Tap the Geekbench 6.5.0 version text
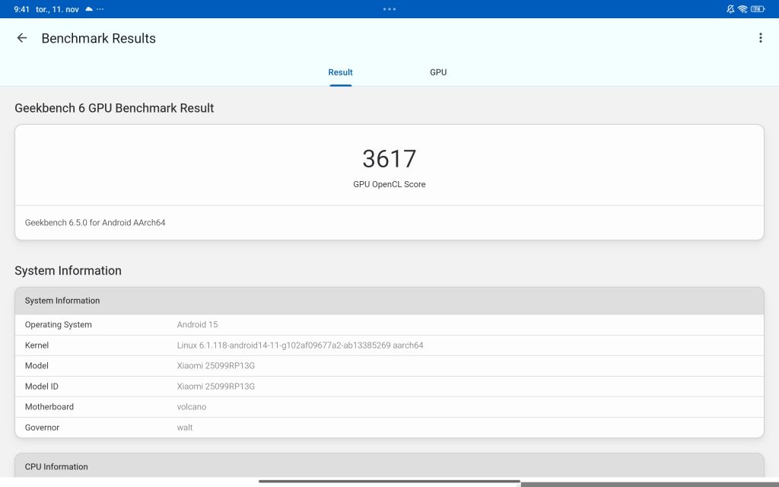 tap(95, 223)
